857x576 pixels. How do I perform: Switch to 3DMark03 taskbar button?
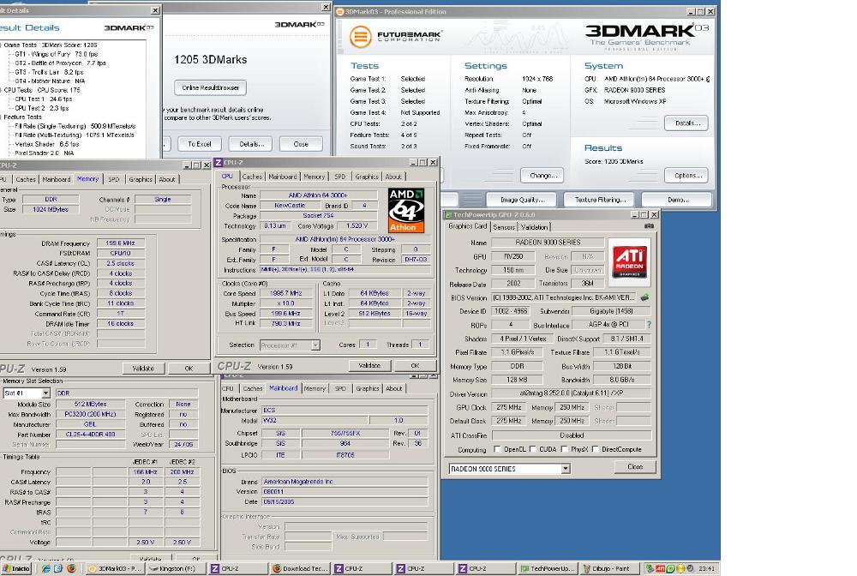[x=114, y=568]
